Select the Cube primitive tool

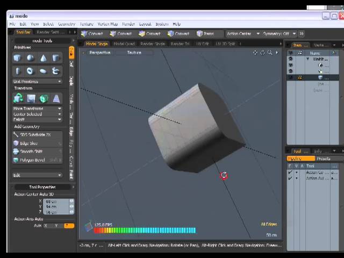(18, 58)
